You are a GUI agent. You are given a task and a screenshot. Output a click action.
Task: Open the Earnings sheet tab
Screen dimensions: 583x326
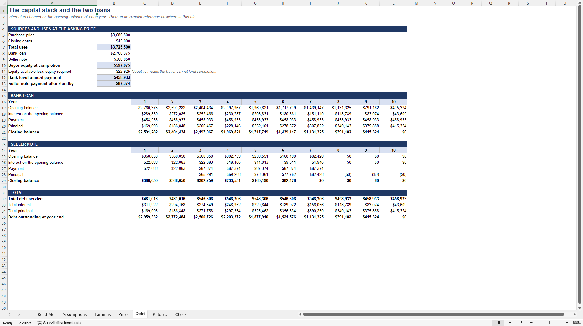103,314
